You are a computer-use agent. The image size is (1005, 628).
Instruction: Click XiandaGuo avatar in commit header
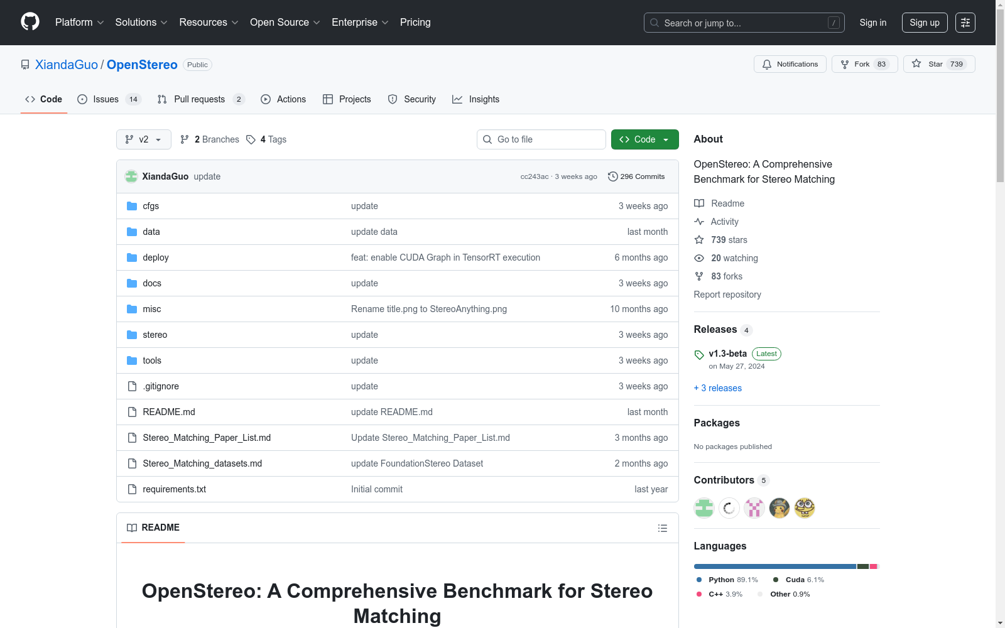tap(131, 176)
